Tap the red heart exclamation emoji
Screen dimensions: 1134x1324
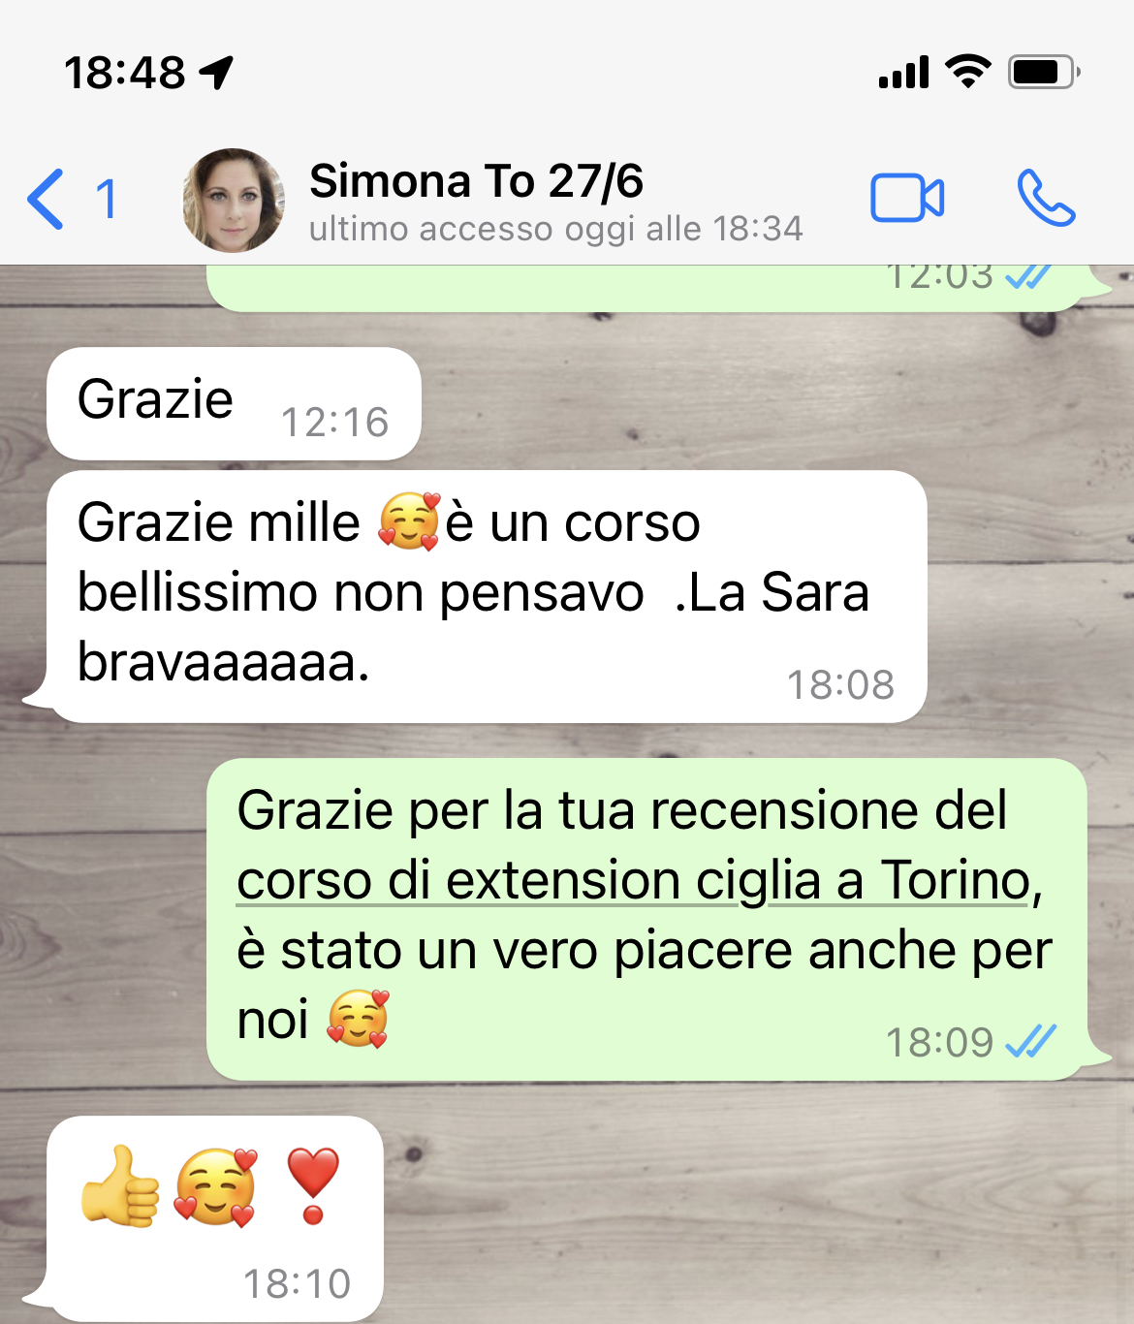click(x=313, y=1186)
